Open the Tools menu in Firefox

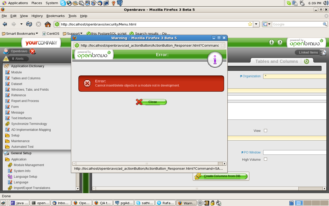(x=72, y=16)
